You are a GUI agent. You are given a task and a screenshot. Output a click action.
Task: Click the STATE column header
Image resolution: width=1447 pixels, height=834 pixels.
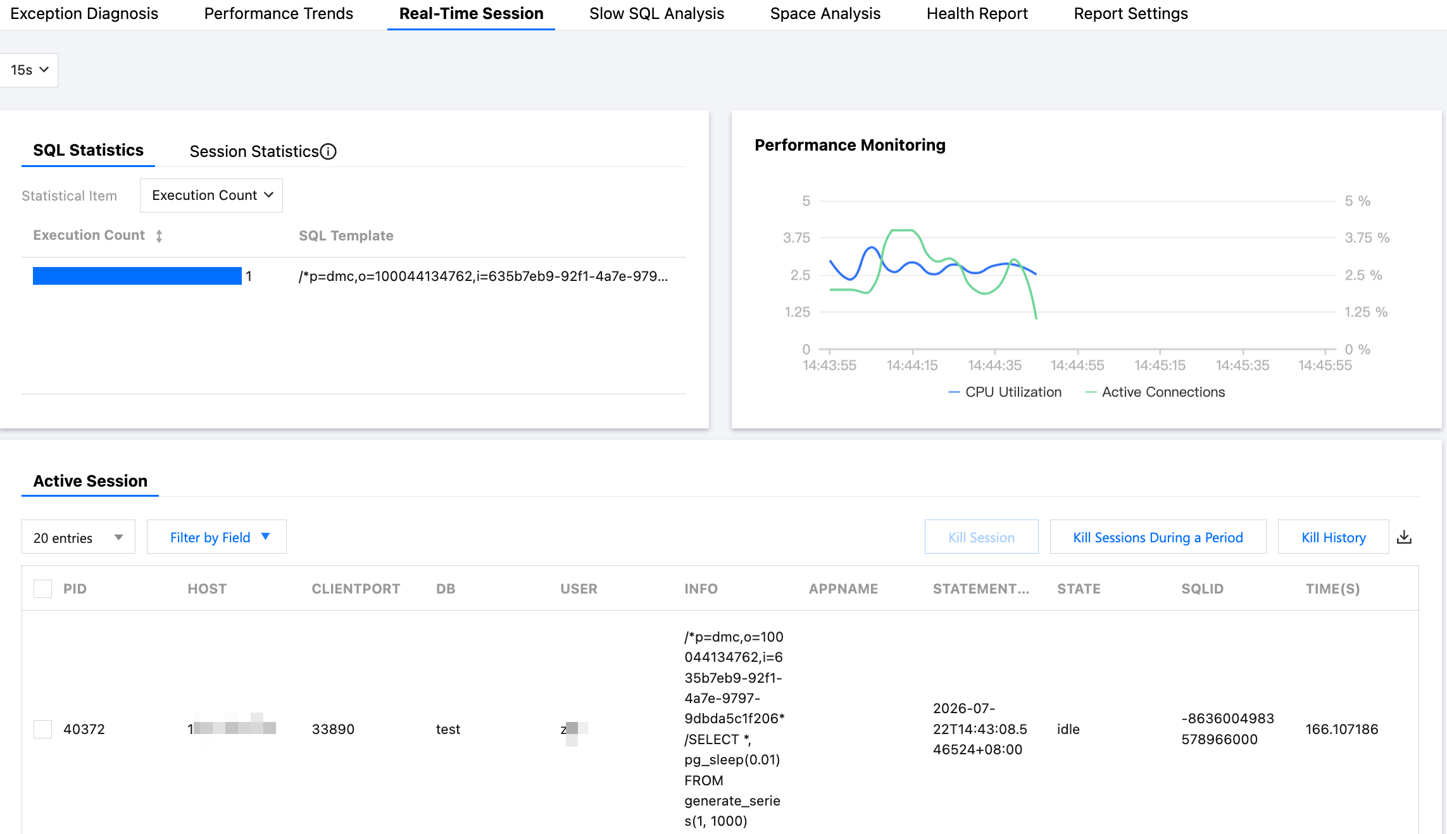(1079, 588)
